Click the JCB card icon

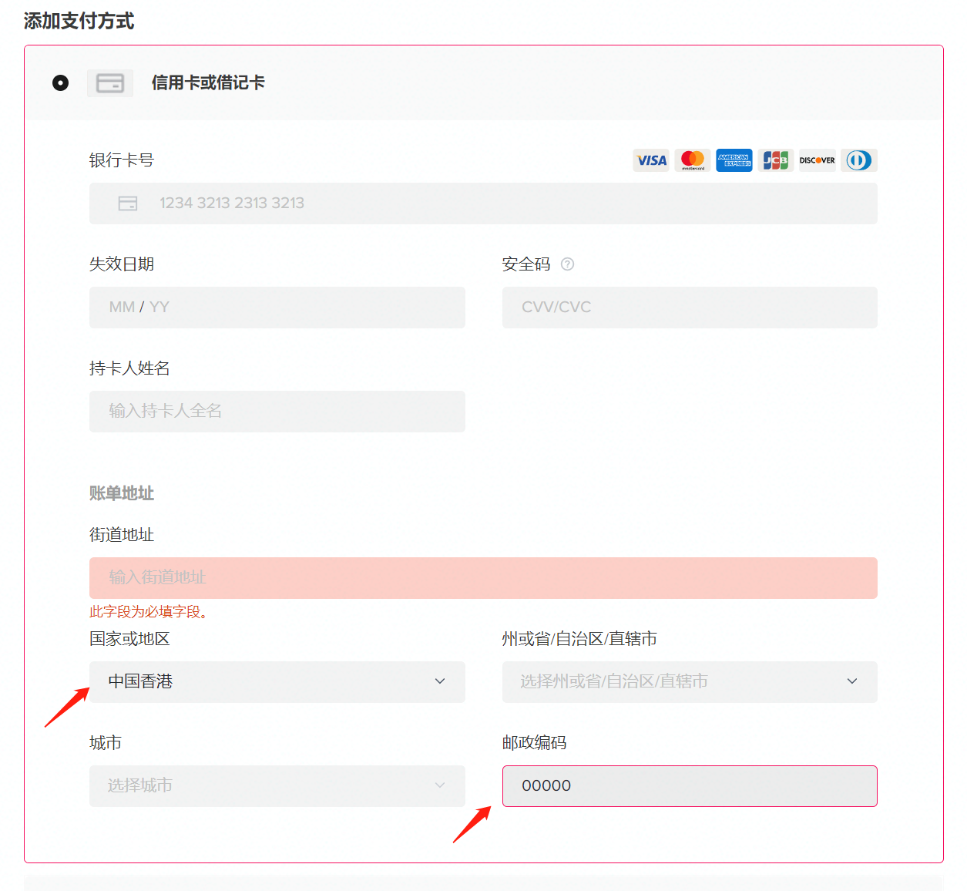click(x=776, y=160)
